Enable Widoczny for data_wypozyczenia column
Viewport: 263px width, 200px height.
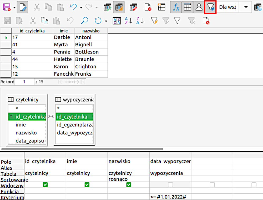point(170,185)
